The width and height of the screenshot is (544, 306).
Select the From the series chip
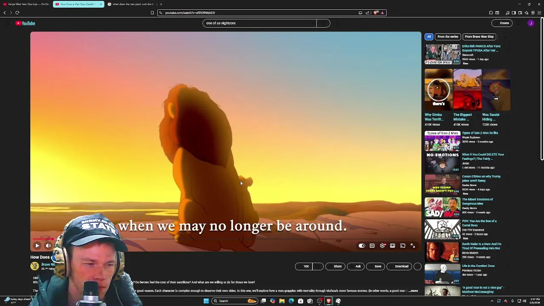(448, 37)
